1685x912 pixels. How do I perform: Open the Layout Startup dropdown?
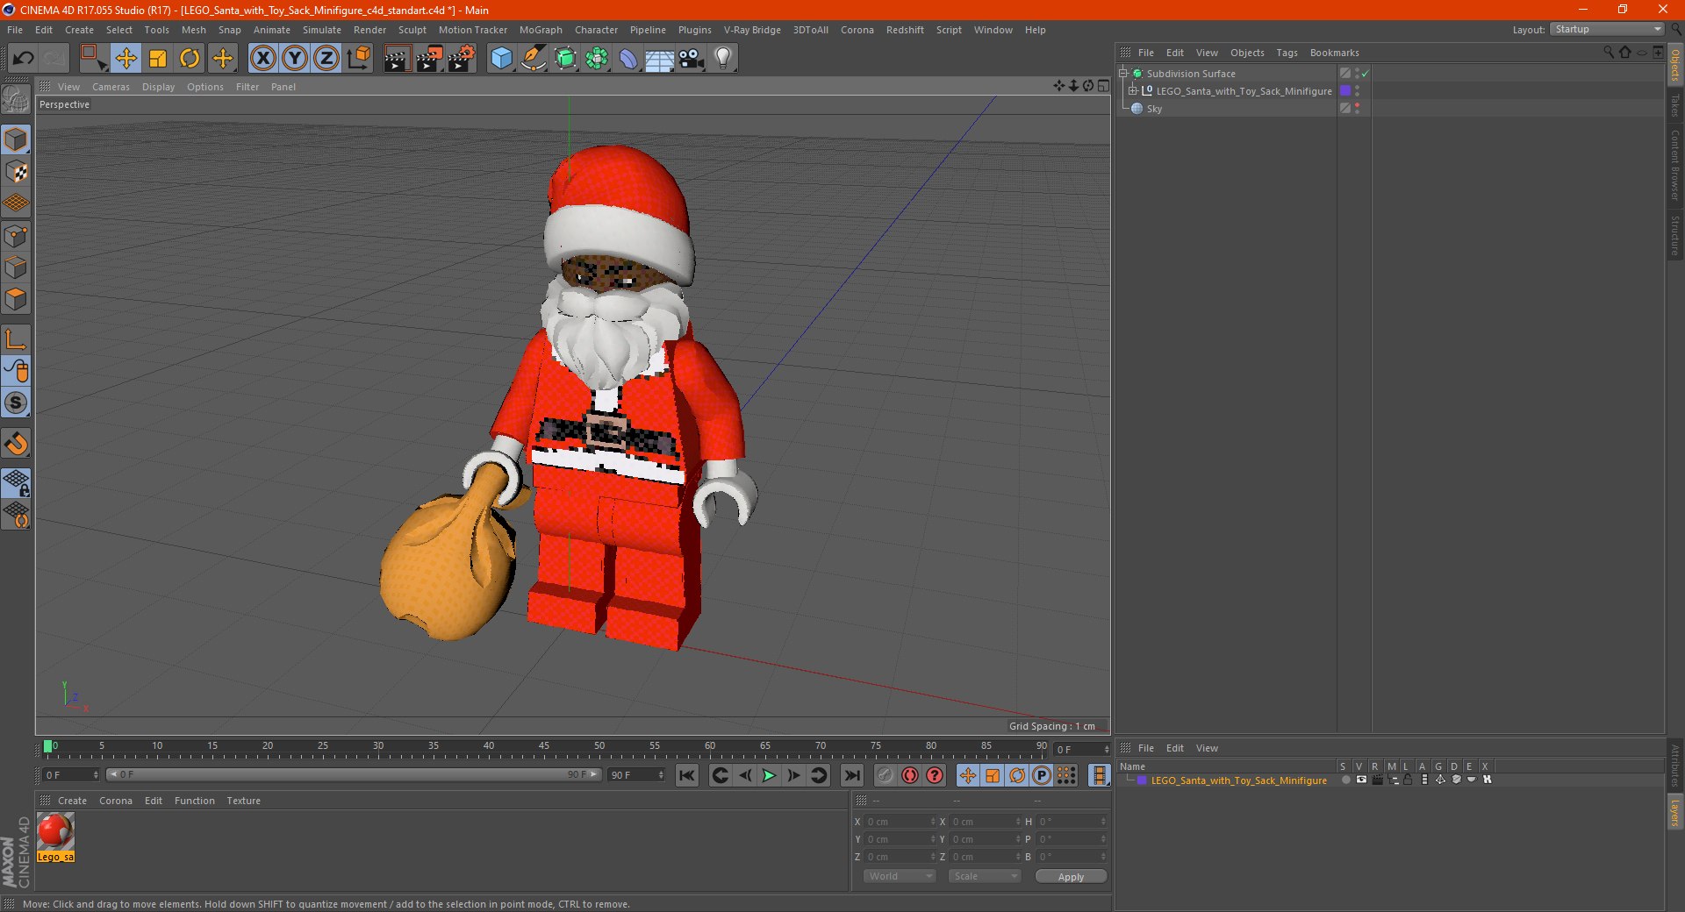(x=1607, y=29)
